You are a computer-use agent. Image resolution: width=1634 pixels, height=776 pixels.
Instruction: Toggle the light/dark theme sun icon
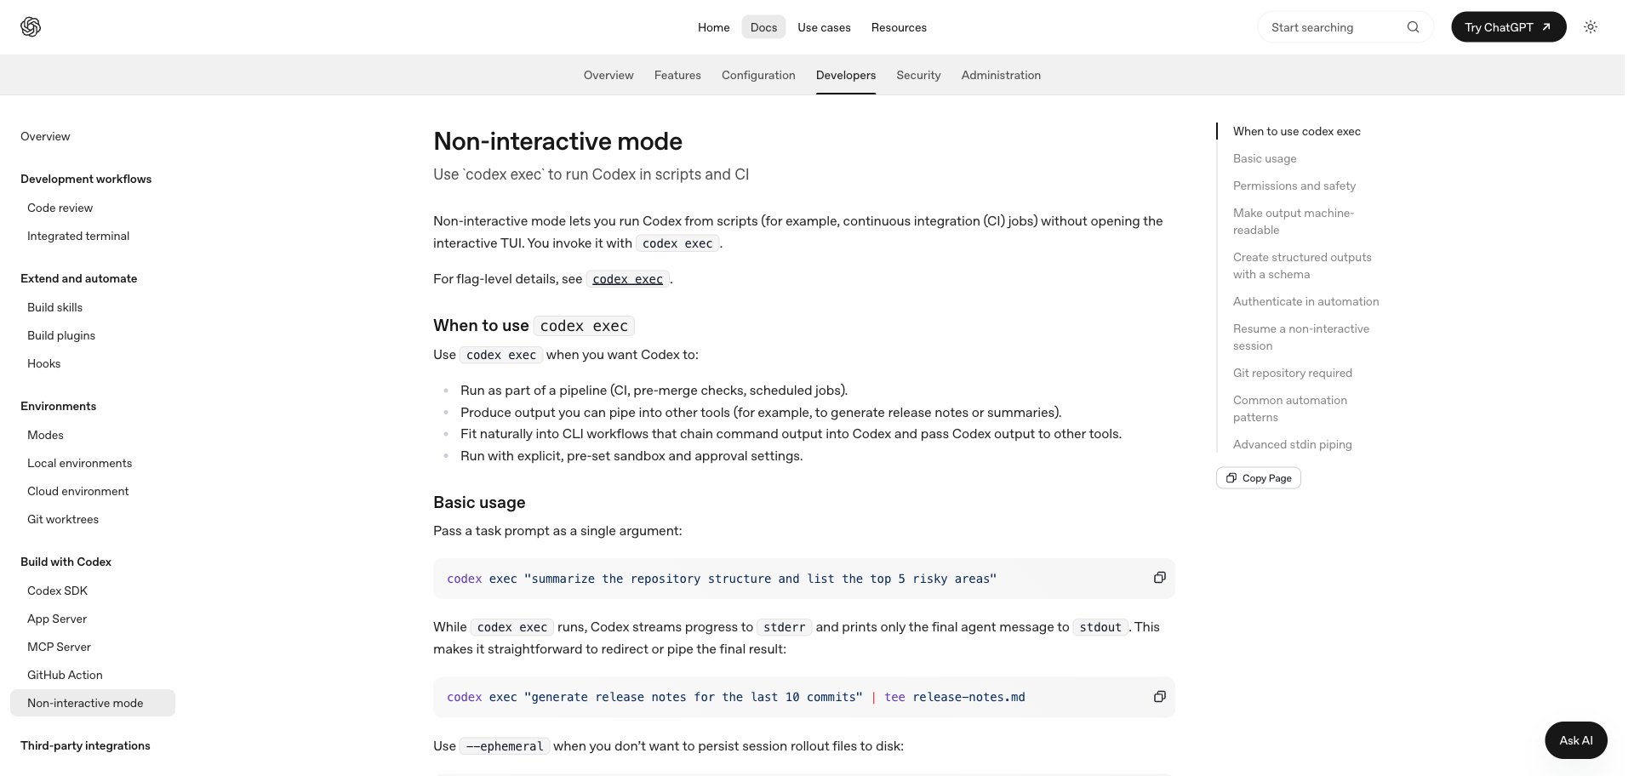coord(1590,27)
